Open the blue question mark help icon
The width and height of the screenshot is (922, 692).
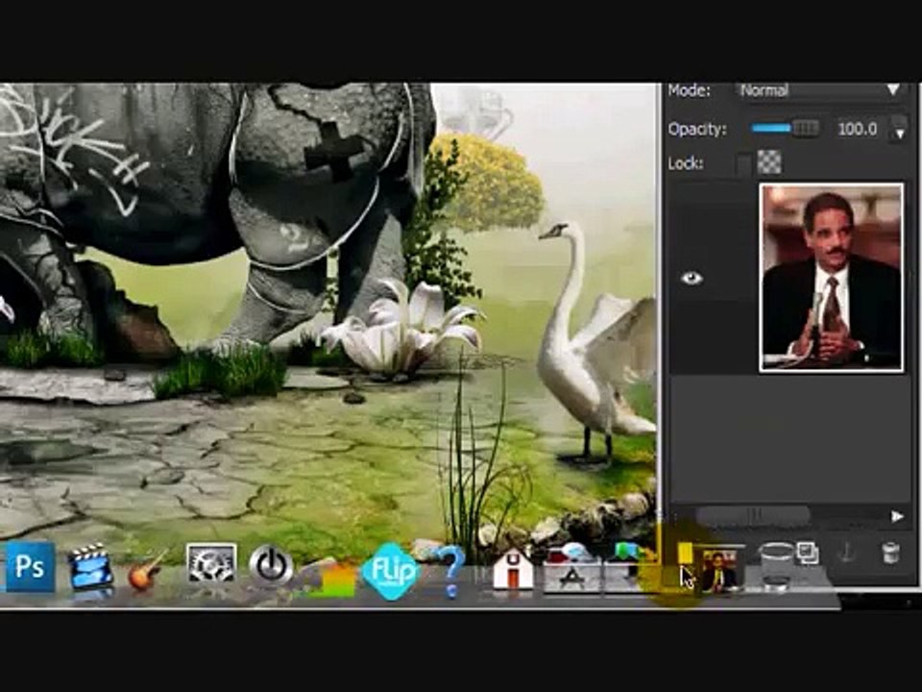tap(451, 572)
